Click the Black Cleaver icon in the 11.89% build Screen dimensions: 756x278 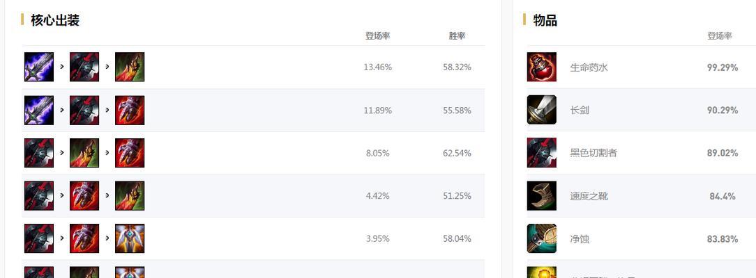click(84, 111)
